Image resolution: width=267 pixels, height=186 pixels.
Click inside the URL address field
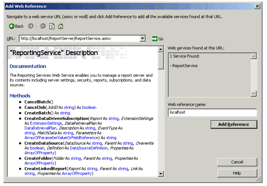(79, 38)
